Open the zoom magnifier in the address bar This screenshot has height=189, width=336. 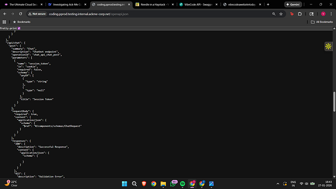click(274, 14)
